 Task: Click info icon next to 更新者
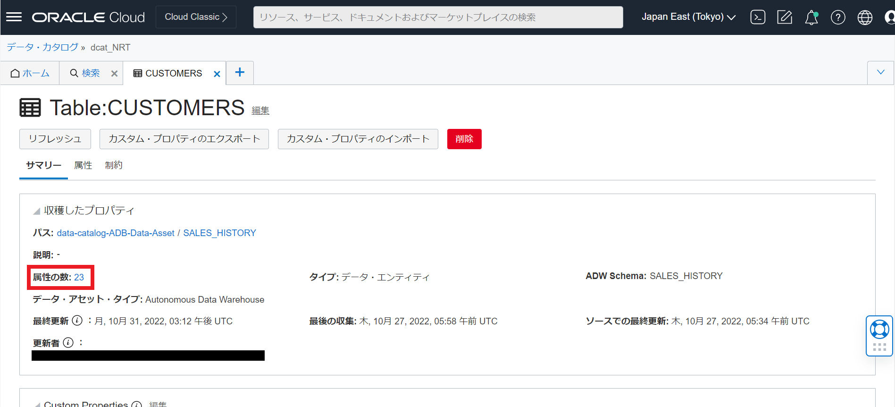68,342
